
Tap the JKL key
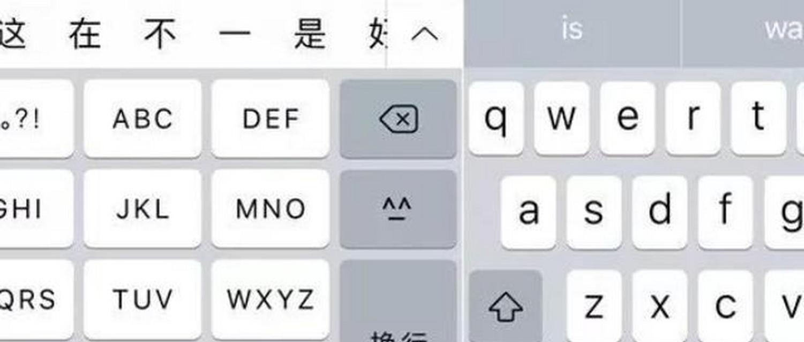pyautogui.click(x=142, y=209)
